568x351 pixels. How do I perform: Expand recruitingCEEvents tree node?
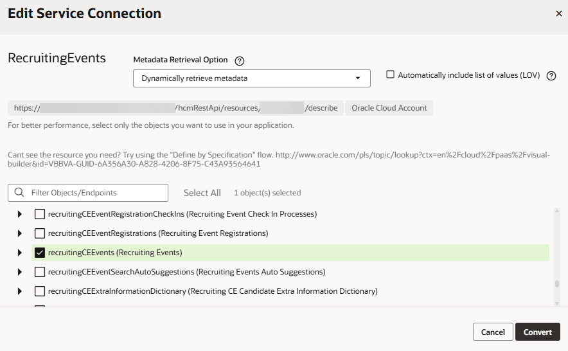[19, 253]
